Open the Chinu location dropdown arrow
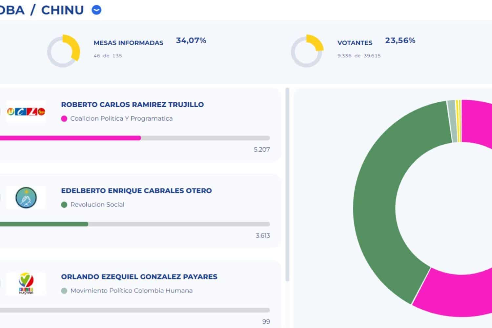The image size is (492, 328). tap(96, 10)
